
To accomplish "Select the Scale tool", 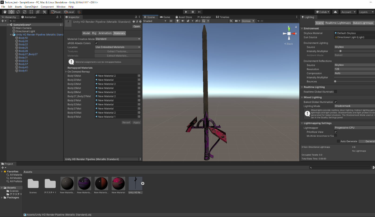I will coord(25,12).
